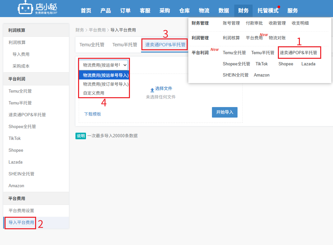Click the 财务 top navigation menu
This screenshot has height=245, width=333.
tap(243, 11)
